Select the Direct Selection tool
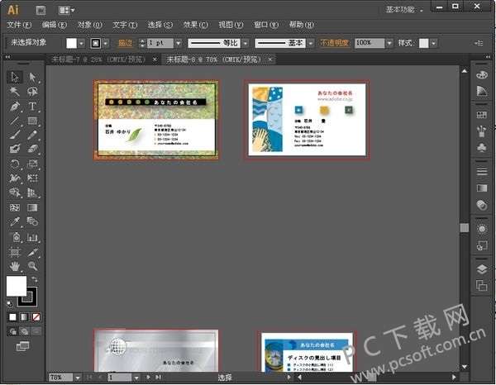This screenshot has height=385, width=496. 32,77
